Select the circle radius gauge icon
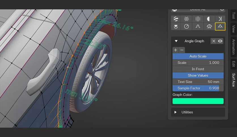This screenshot has width=237, height=137. [187, 27]
